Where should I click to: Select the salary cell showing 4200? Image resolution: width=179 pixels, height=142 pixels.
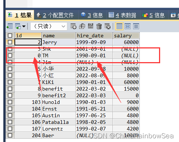(126, 129)
